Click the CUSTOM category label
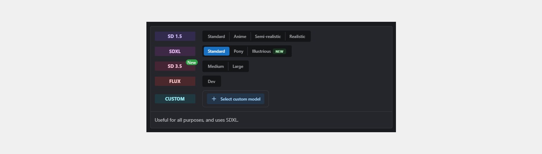The width and height of the screenshot is (542, 154). coord(175,99)
